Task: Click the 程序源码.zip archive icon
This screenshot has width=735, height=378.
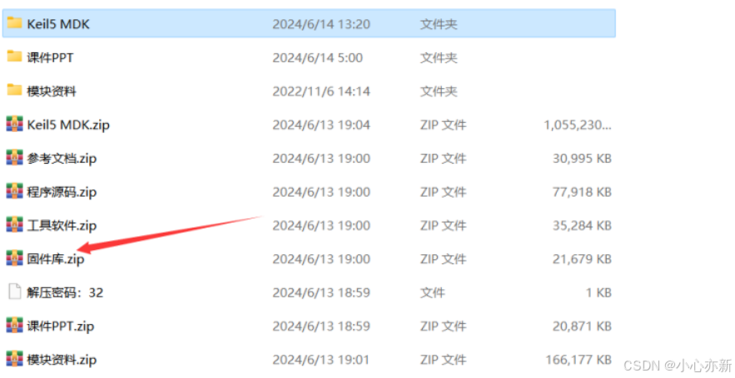Action: (x=14, y=191)
